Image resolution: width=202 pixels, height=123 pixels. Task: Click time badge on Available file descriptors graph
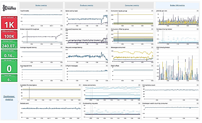tap(80, 85)
